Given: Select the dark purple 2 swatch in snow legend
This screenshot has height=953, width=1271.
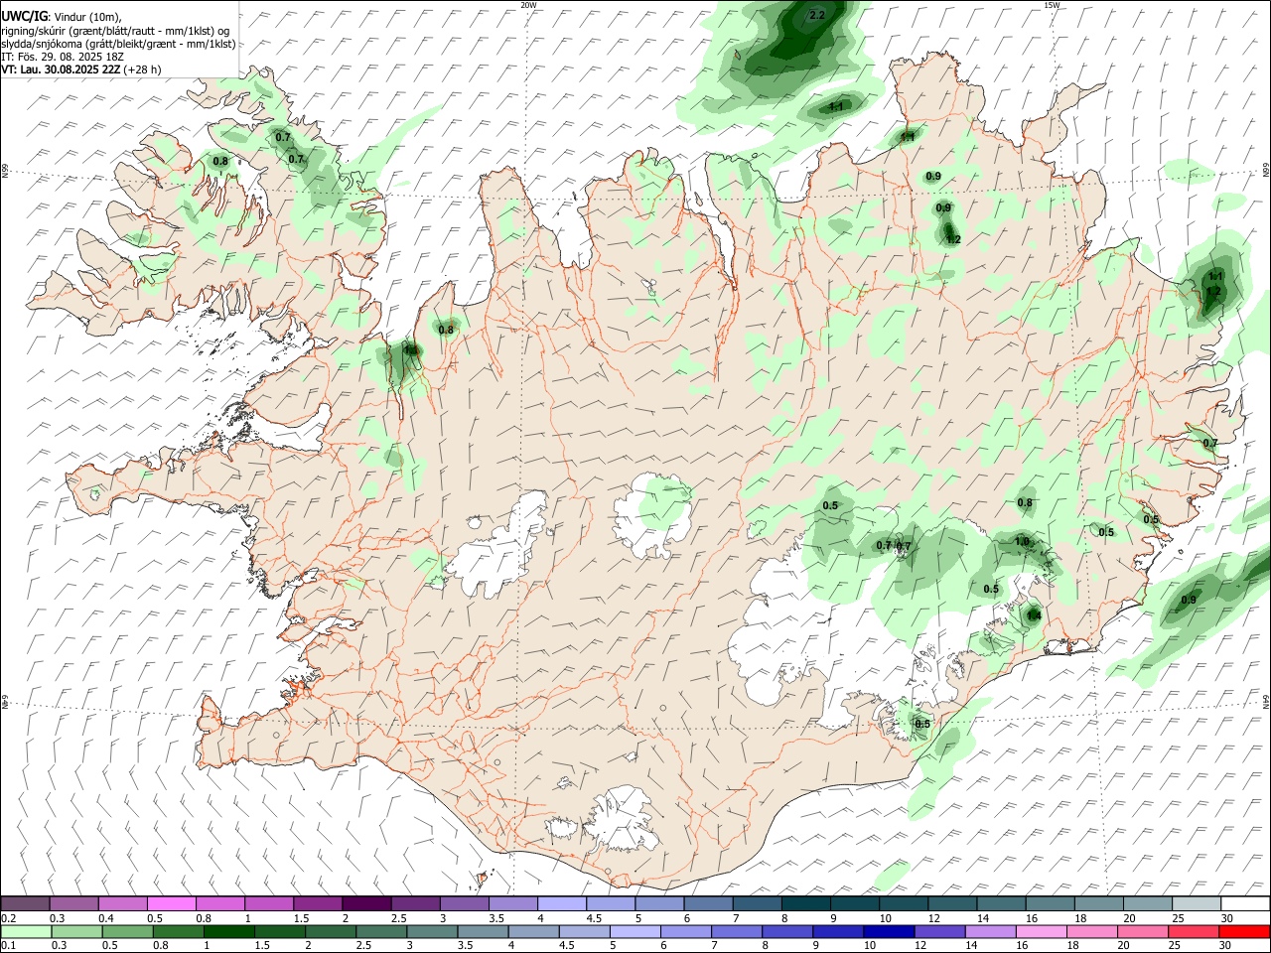Looking at the screenshot, I should click(x=366, y=903).
